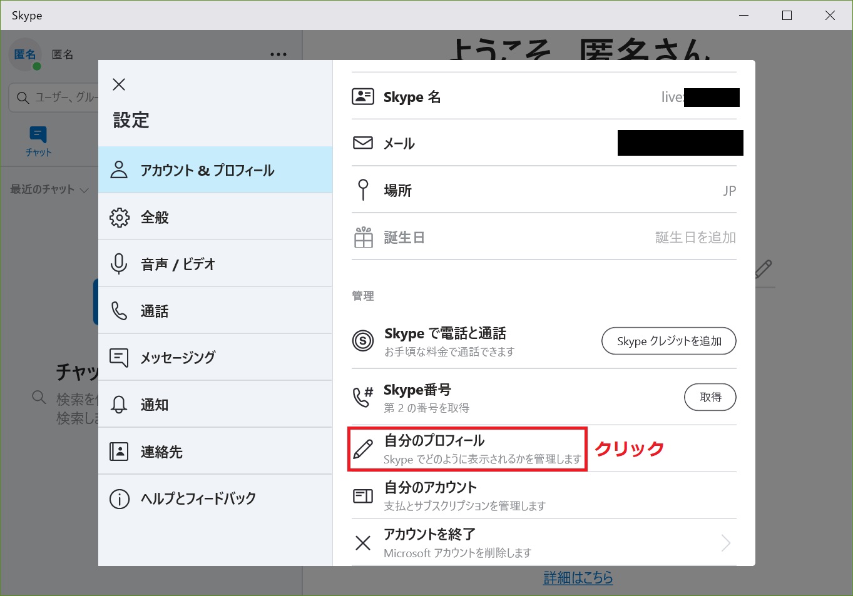Maximize the Skype window
Viewport: 853px width, 596px height.
[x=787, y=15]
